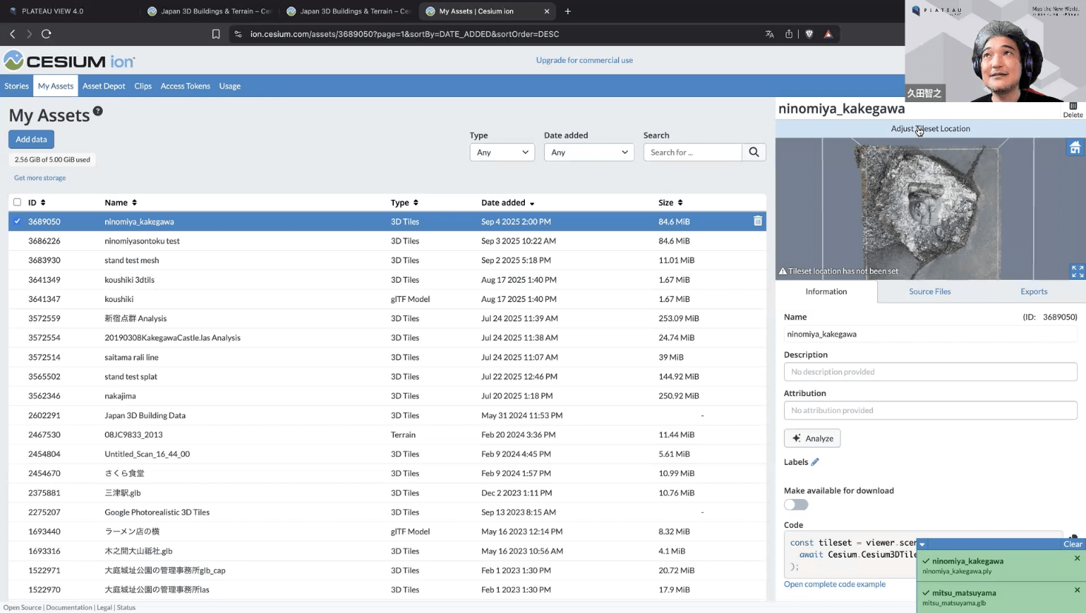
Task: Open the Asset Depot menu item
Action: pyautogui.click(x=104, y=86)
